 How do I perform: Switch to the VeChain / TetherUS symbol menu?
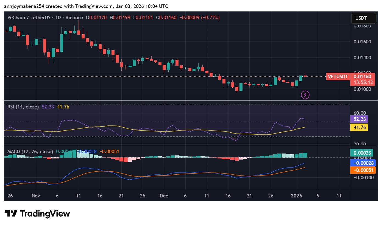(29, 17)
